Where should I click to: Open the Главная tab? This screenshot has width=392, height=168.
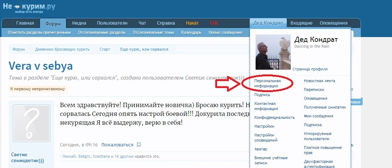[x=25, y=23]
